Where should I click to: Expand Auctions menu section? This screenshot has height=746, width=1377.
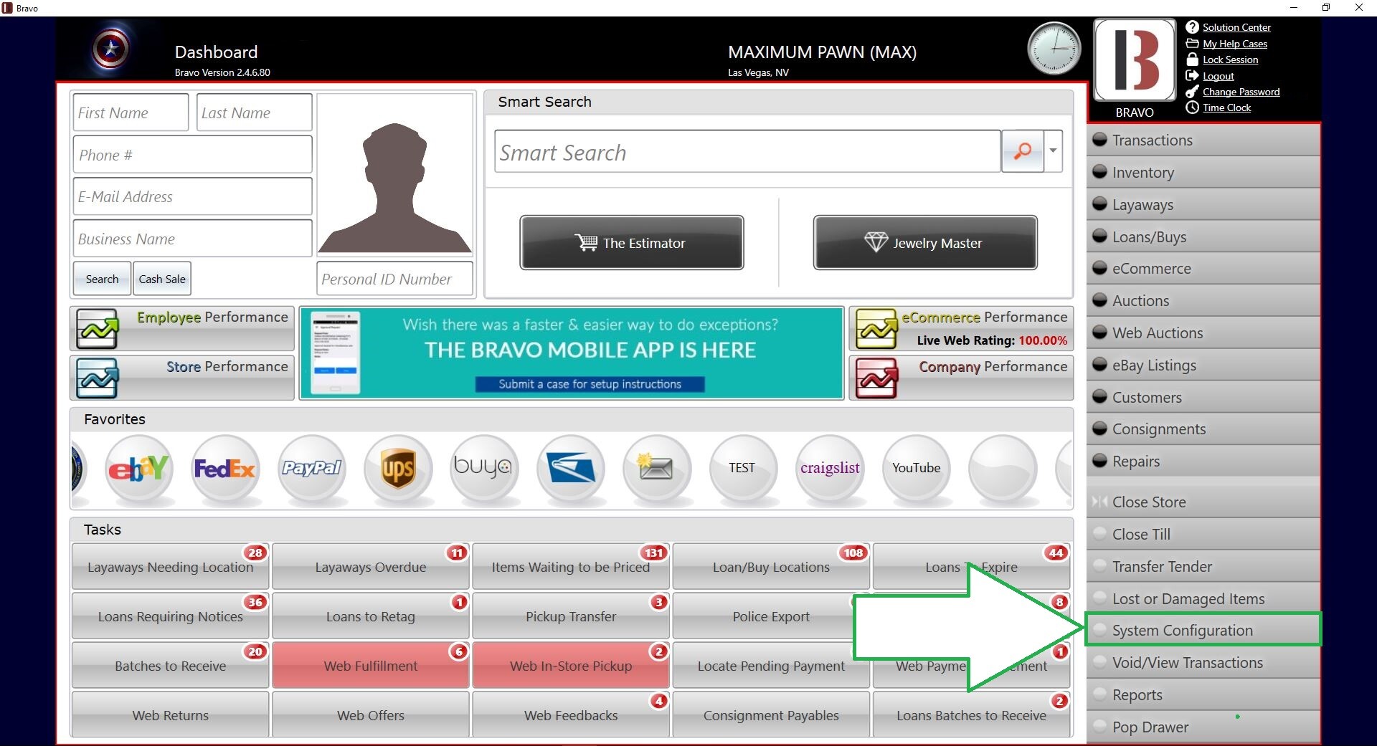pos(1203,301)
